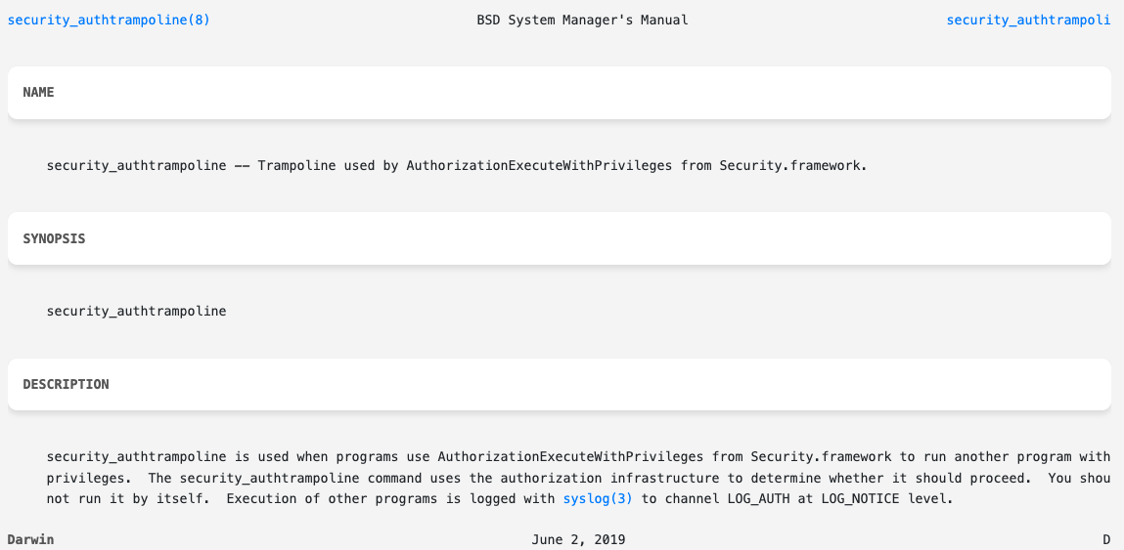Viewport: 1124px width, 550px height.
Task: Click the security_authtrampoline command under SYNOPSIS
Action: pyautogui.click(x=136, y=311)
